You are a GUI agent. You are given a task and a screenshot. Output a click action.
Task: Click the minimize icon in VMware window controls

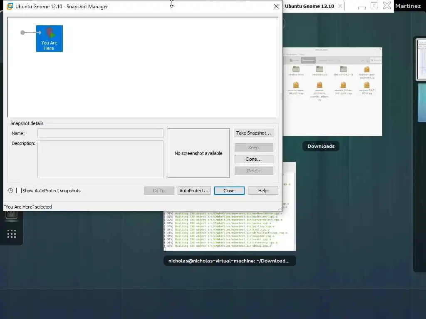[362, 7]
